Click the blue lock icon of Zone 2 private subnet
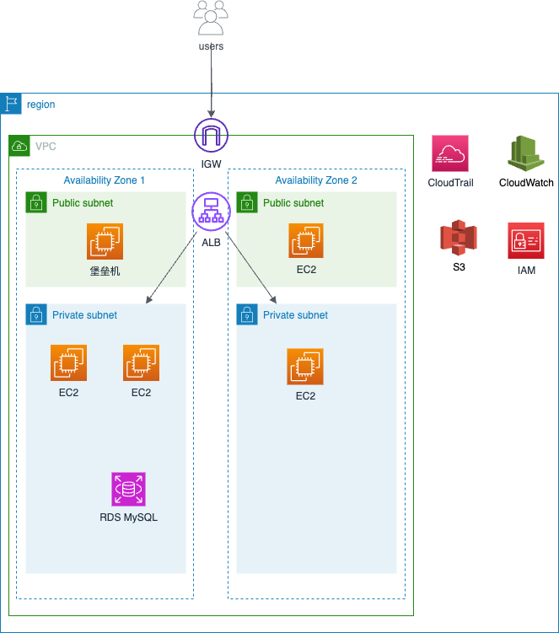Screen dimensions: 559x633 (x=246, y=314)
